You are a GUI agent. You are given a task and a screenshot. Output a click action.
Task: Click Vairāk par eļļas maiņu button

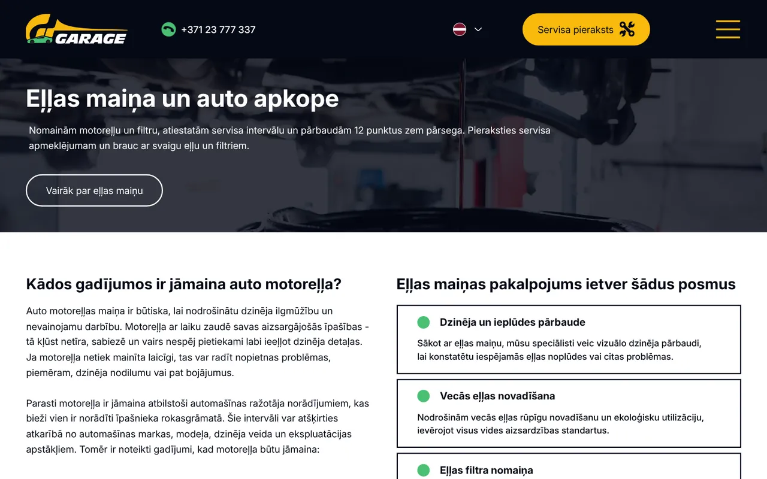pos(94,190)
